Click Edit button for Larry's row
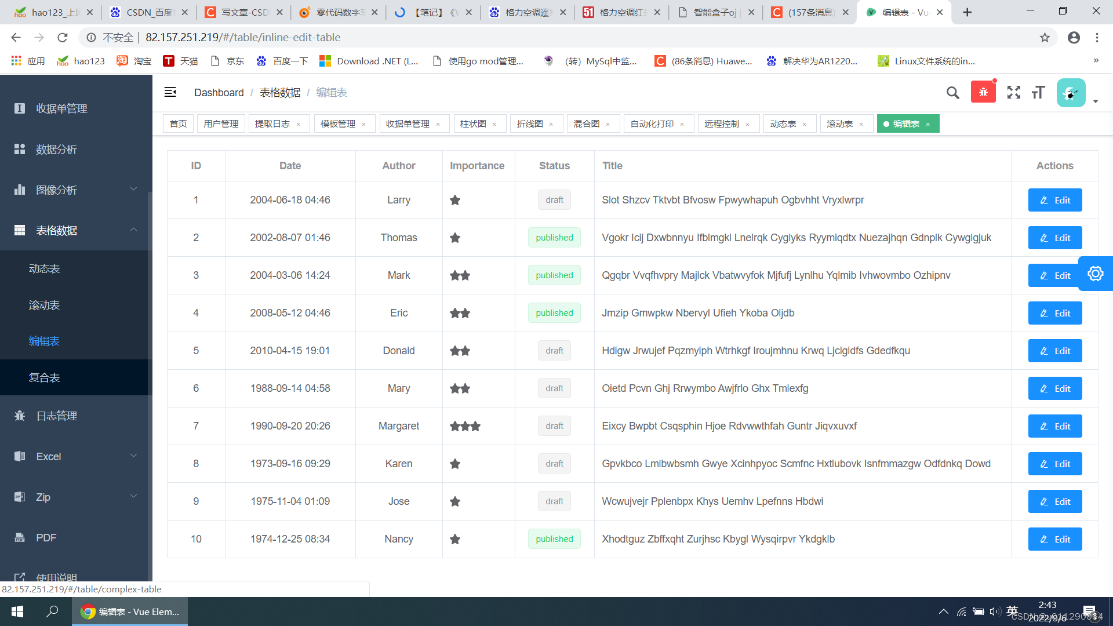This screenshot has width=1113, height=626. (x=1054, y=200)
